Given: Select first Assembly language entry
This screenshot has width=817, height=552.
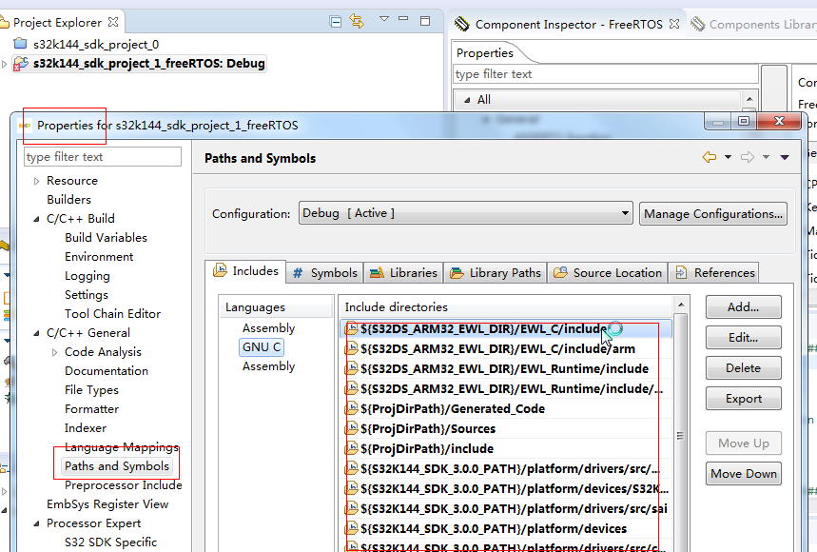Looking at the screenshot, I should (x=268, y=327).
